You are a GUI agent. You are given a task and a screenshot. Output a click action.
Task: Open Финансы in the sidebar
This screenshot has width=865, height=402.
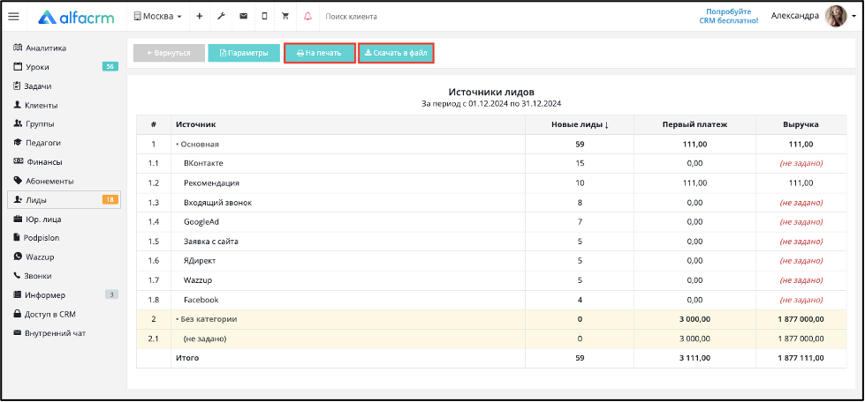tap(64, 162)
